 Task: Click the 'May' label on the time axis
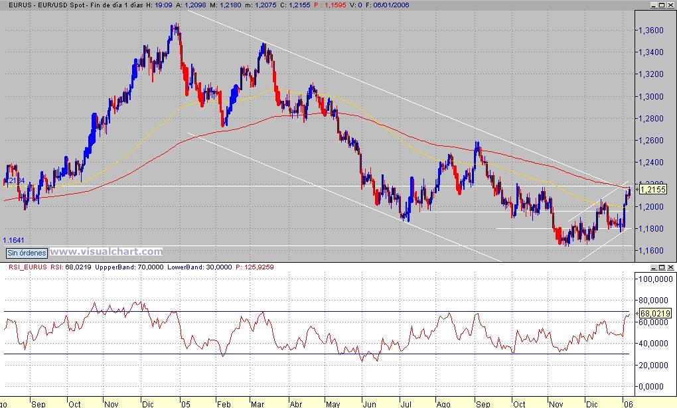[x=333, y=404]
